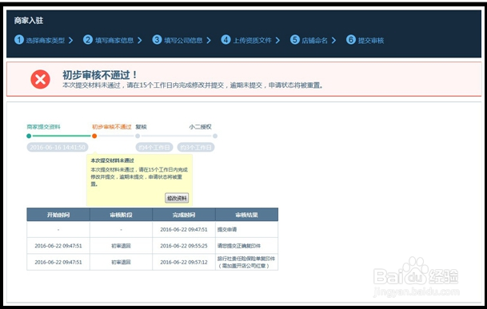Click the 复核 progress dot
487x309 pixels.
(138, 136)
